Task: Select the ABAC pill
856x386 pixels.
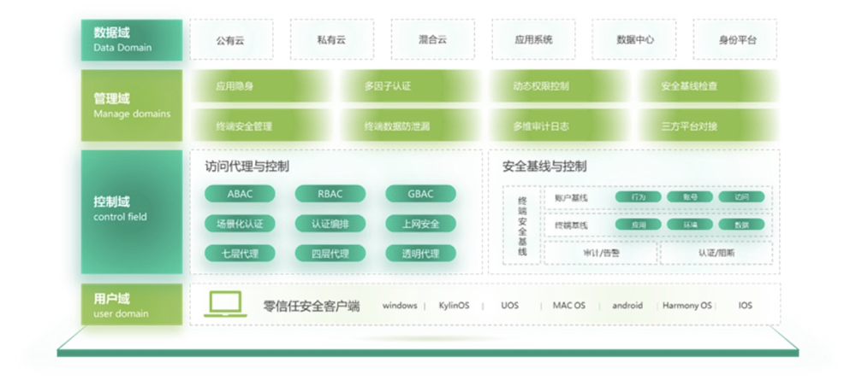Action: click(x=240, y=194)
